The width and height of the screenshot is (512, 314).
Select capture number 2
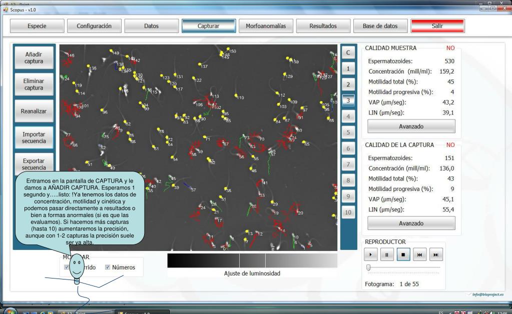click(348, 84)
